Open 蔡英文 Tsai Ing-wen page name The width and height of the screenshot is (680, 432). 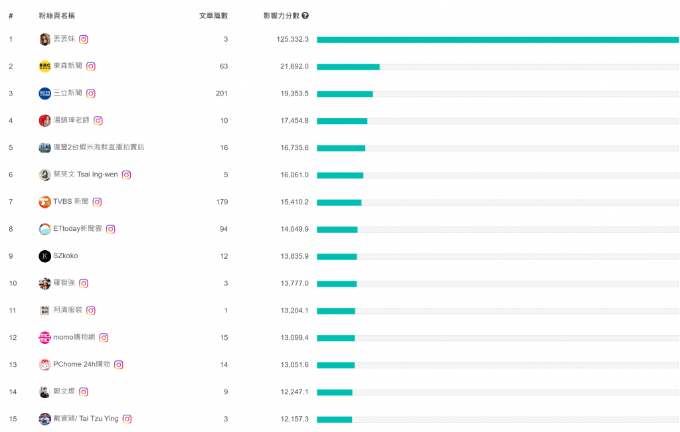click(x=86, y=175)
